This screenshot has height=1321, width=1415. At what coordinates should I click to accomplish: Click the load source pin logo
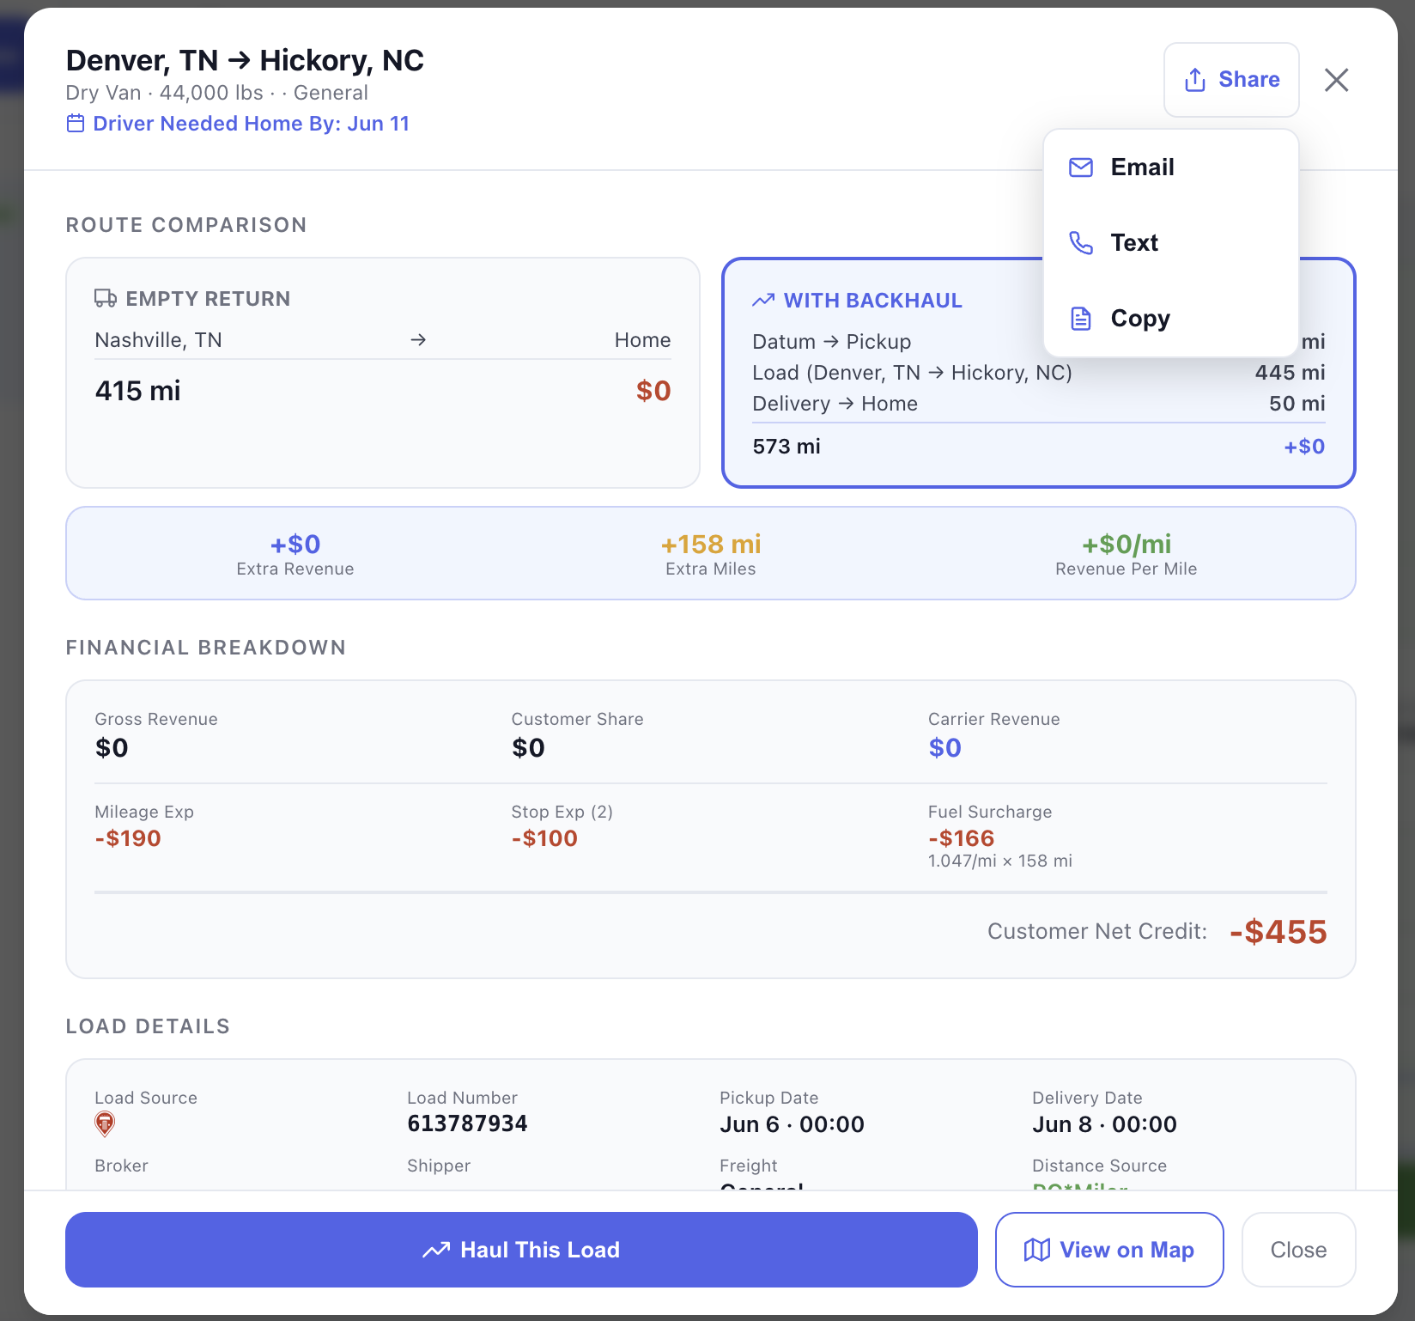(105, 1123)
